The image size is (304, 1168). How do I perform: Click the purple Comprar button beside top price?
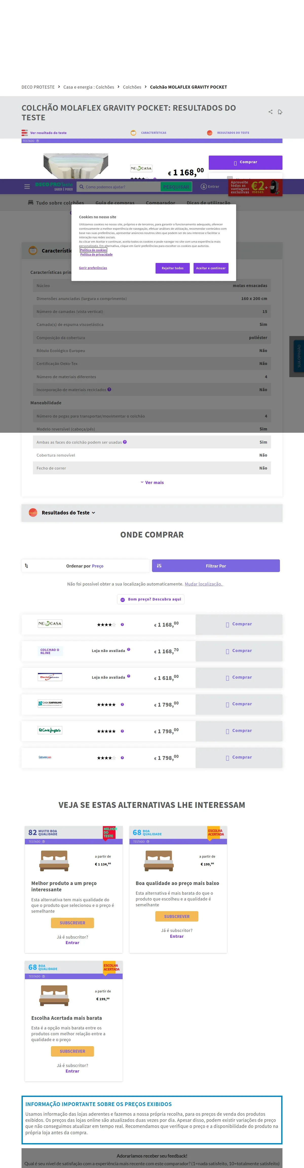click(246, 162)
